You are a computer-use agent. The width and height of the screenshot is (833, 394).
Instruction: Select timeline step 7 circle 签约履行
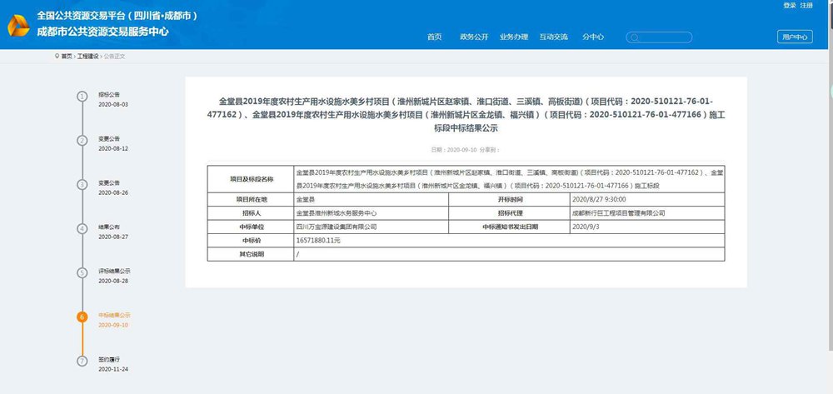[82, 361]
